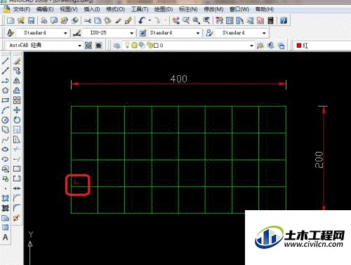Expand the layer control dropdown arrow
The height and width of the screenshot is (265, 351).
251,46
